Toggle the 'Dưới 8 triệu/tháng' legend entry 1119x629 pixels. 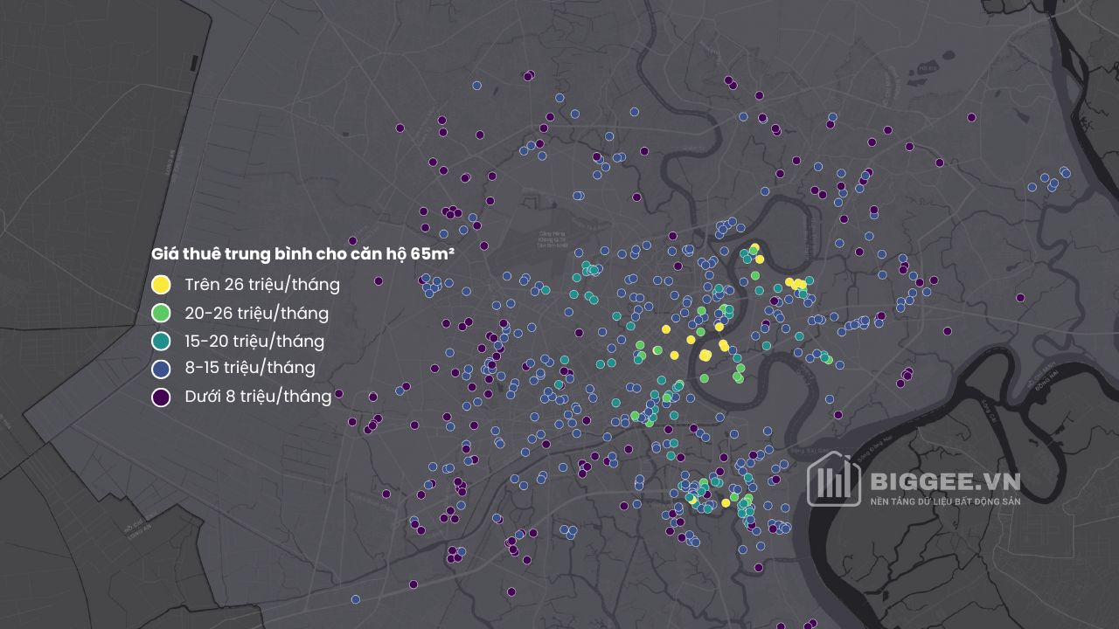tap(259, 396)
